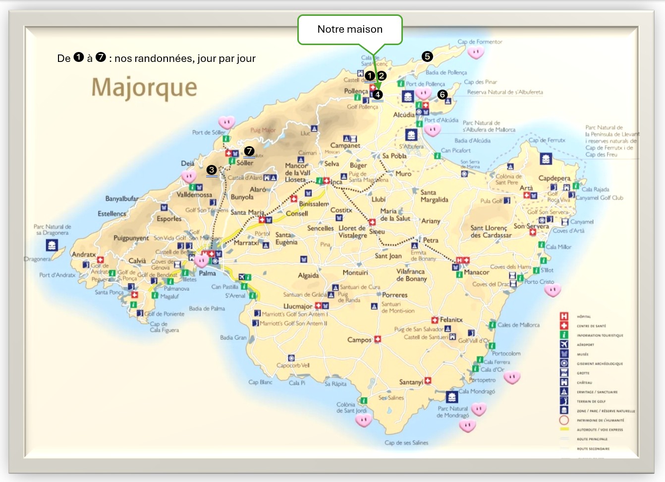The height and width of the screenshot is (482, 665).
Task: Click the large "Majorque" title
Action: coord(144,88)
